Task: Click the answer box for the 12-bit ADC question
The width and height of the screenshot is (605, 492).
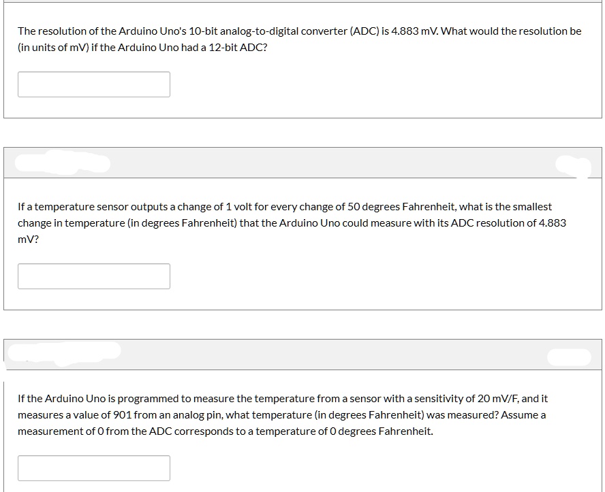Action: pos(94,84)
